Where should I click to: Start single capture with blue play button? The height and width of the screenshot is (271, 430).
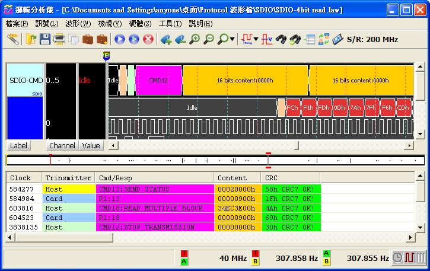pos(120,39)
